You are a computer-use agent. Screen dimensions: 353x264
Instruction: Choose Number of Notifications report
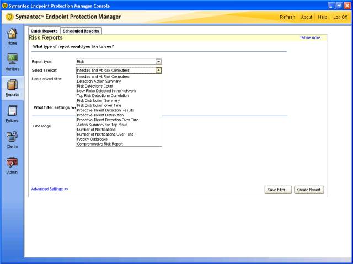pyautogui.click(x=119, y=130)
